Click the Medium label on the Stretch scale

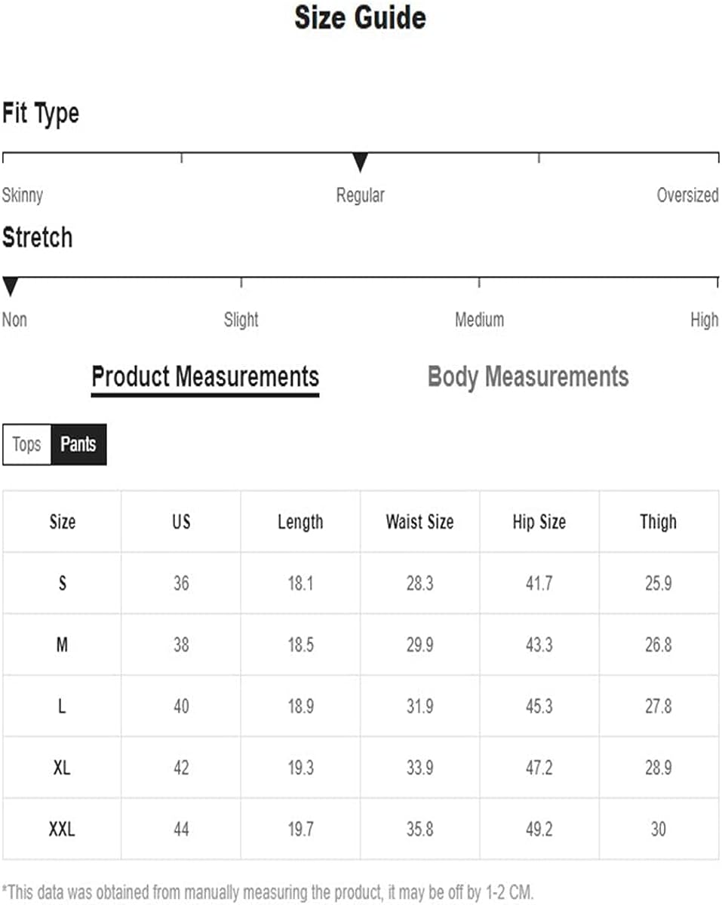coord(479,320)
